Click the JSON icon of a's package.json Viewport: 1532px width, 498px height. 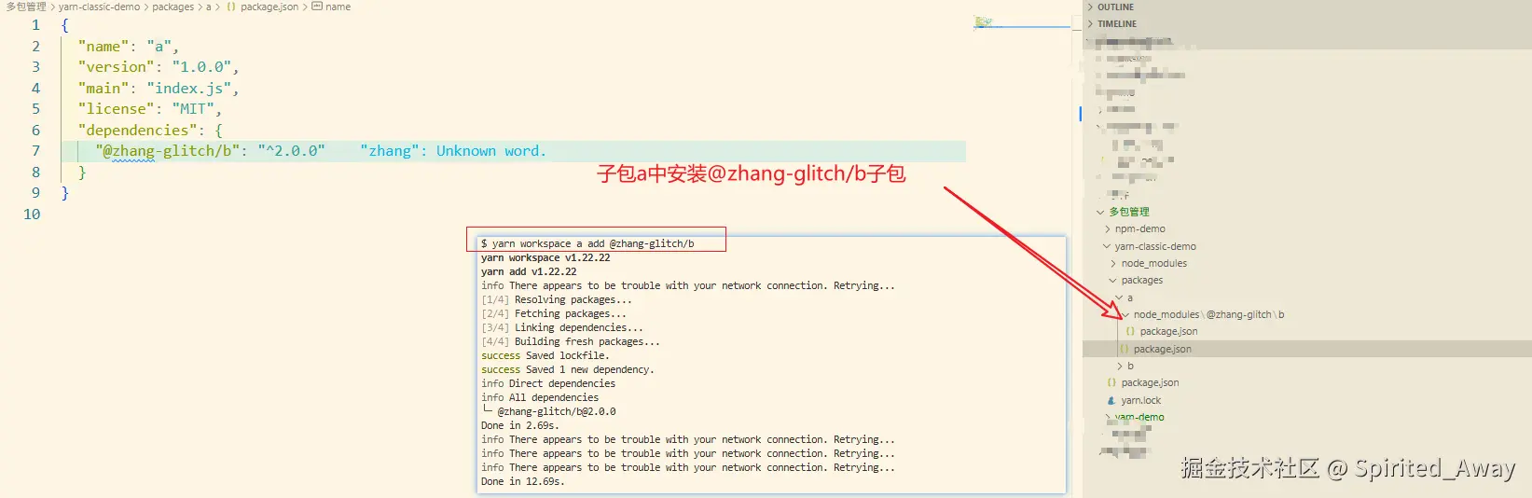coord(1125,349)
